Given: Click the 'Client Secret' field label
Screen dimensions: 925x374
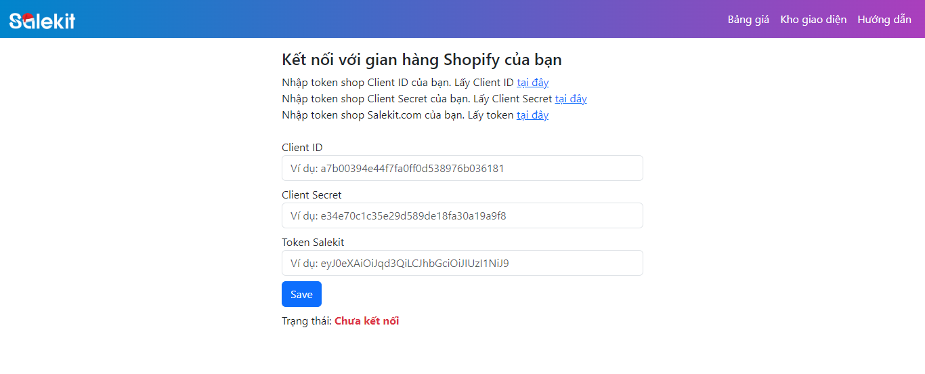Looking at the screenshot, I should click(311, 195).
